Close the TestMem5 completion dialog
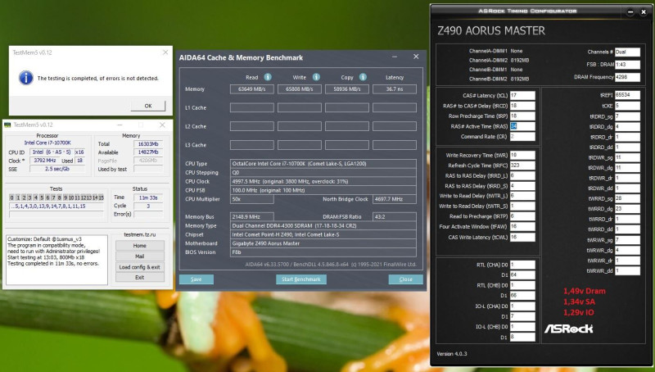Image resolution: width=655 pixels, height=372 pixels. [x=165, y=52]
